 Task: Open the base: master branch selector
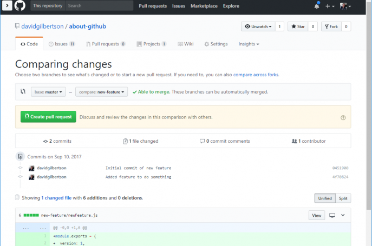point(48,92)
